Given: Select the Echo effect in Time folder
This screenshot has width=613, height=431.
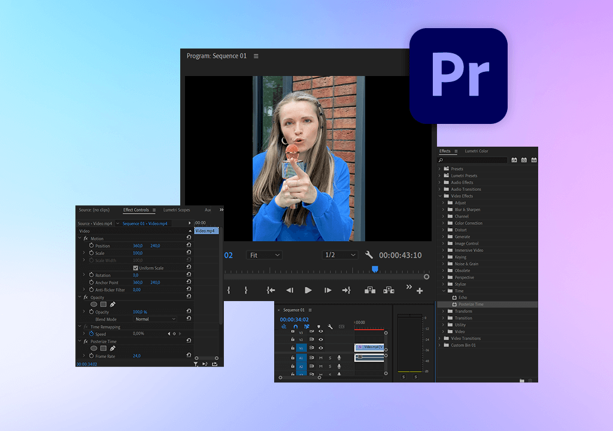Looking at the screenshot, I should pyautogui.click(x=463, y=298).
